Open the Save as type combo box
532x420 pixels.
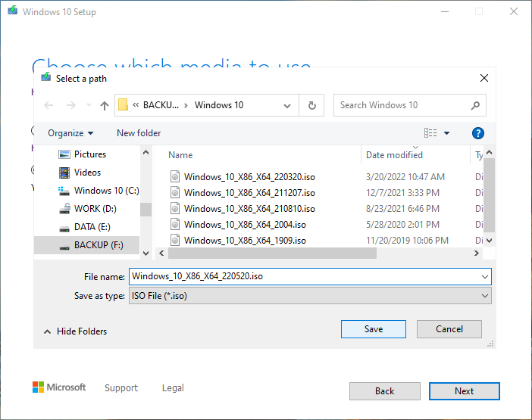tap(310, 296)
